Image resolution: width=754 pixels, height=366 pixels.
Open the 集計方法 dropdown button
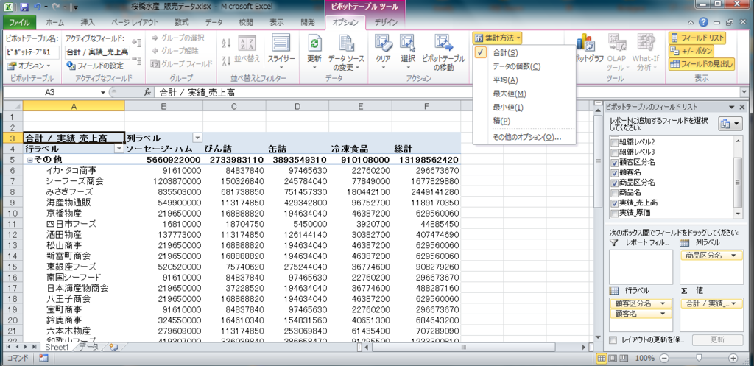point(497,38)
